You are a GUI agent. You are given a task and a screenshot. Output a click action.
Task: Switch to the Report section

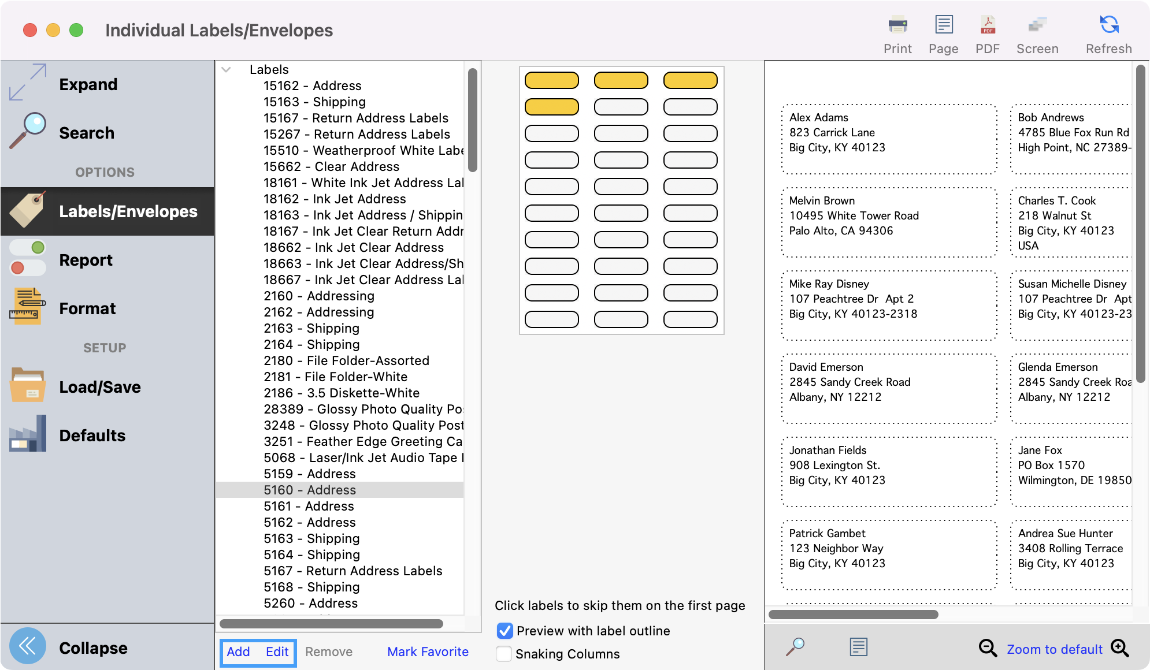[x=85, y=260]
